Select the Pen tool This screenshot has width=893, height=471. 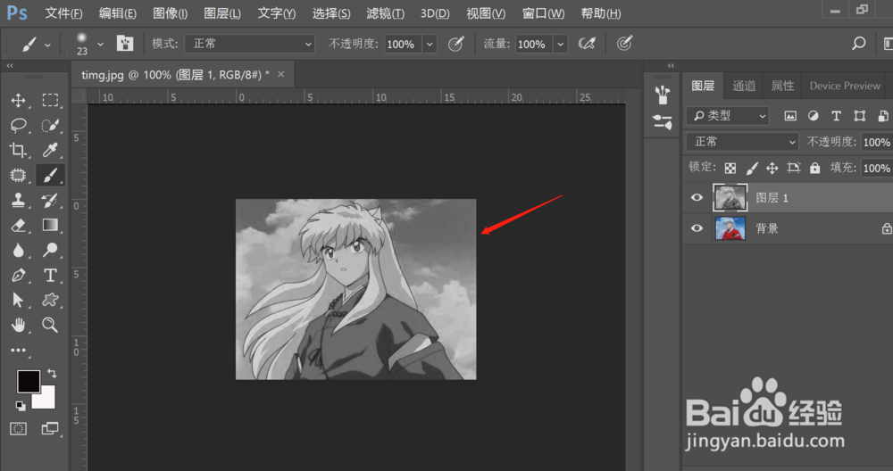pyautogui.click(x=18, y=276)
